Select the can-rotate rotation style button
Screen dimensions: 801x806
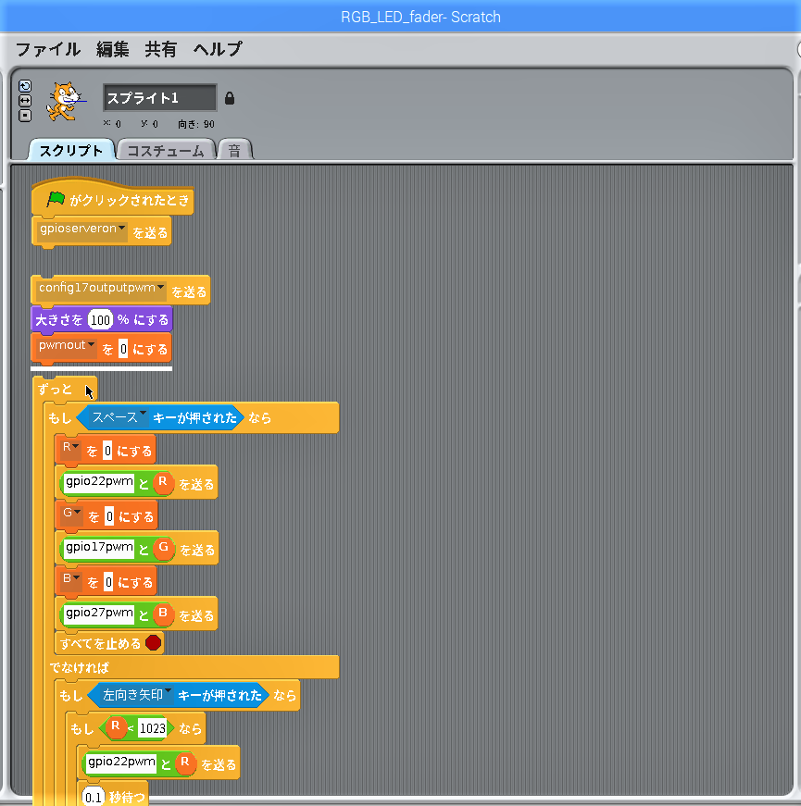pos(25,86)
